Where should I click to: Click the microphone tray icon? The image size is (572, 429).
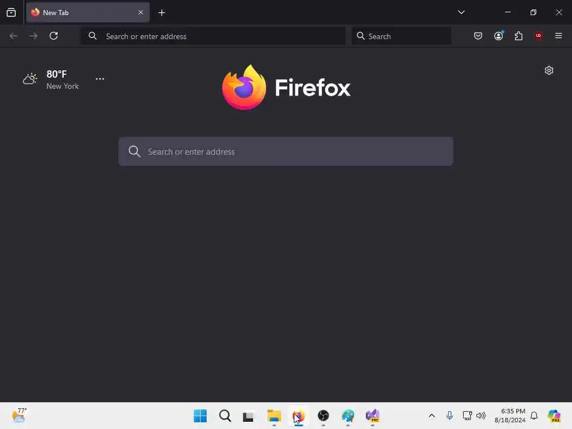[x=450, y=416]
